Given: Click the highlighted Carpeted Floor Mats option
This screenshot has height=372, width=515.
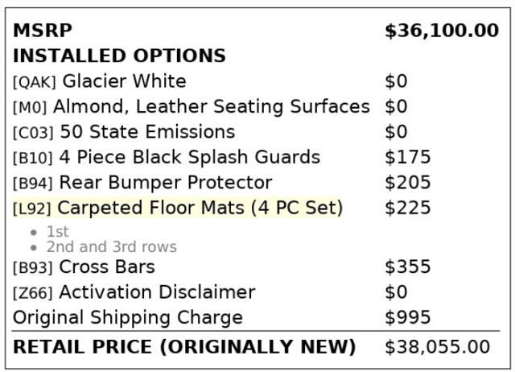Looking at the screenshot, I should [200, 208].
